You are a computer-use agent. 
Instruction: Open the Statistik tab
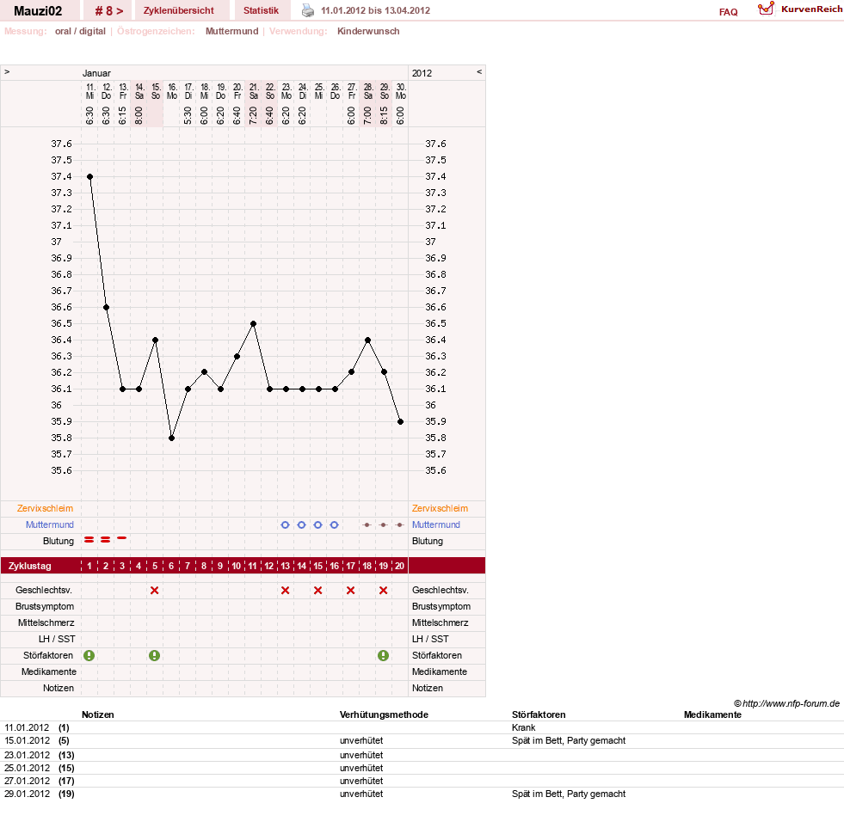[261, 11]
